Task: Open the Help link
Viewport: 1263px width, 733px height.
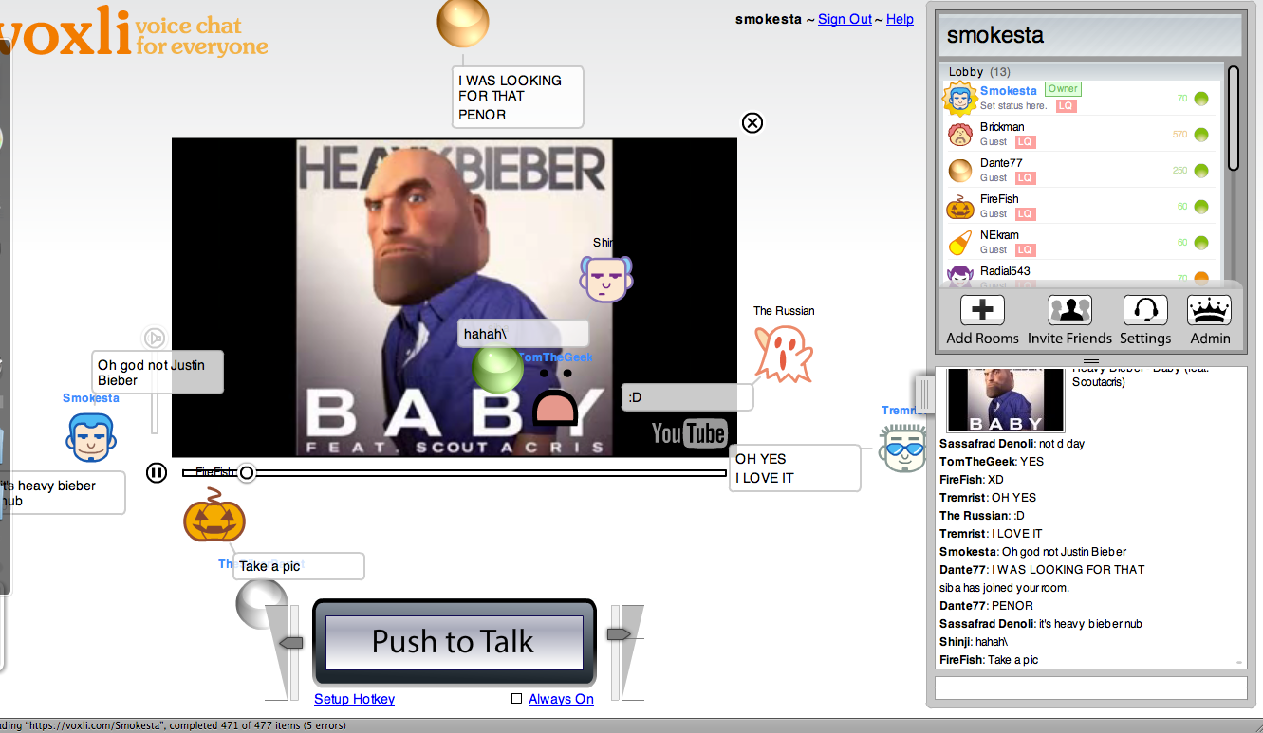Action: [900, 19]
